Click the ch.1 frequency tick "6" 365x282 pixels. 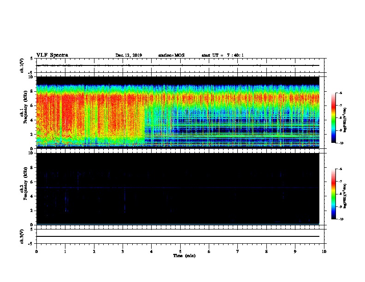pyautogui.click(x=31, y=106)
